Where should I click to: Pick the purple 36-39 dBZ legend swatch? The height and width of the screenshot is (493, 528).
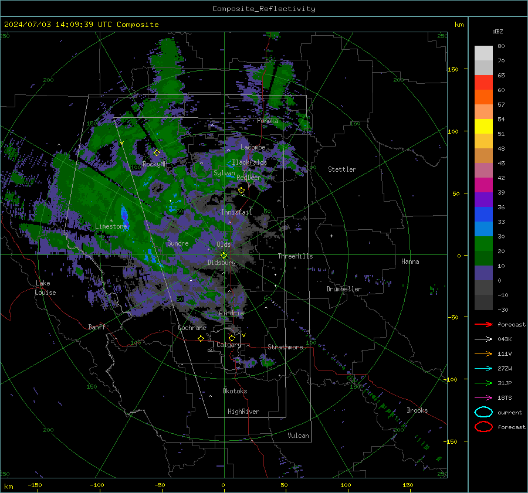click(x=483, y=199)
